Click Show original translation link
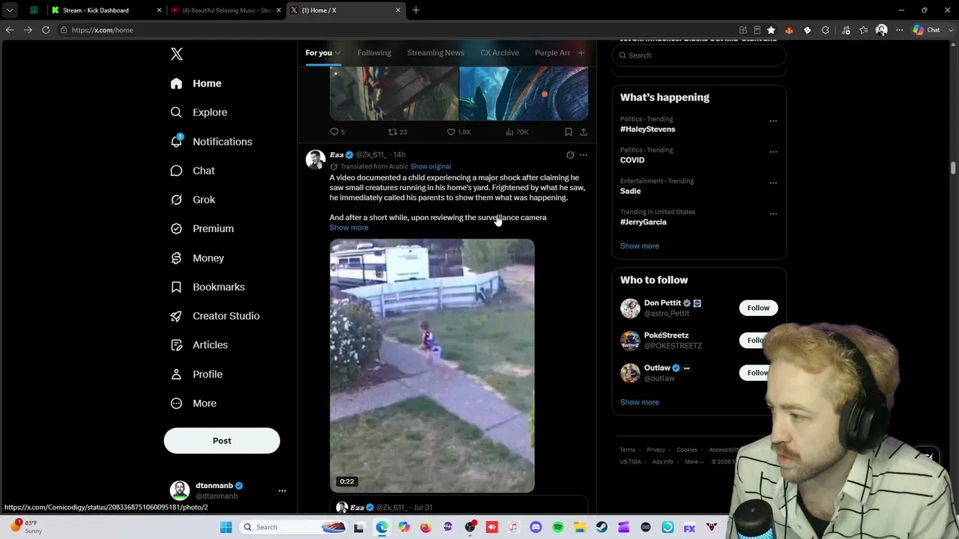 (431, 166)
